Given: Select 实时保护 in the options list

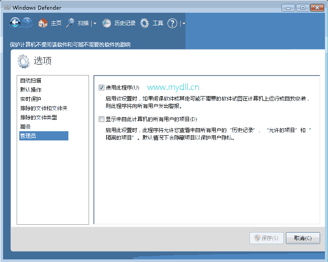Looking at the screenshot, I should coord(31,99).
